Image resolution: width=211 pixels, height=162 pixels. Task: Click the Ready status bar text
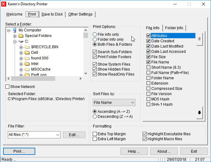tap(9, 160)
